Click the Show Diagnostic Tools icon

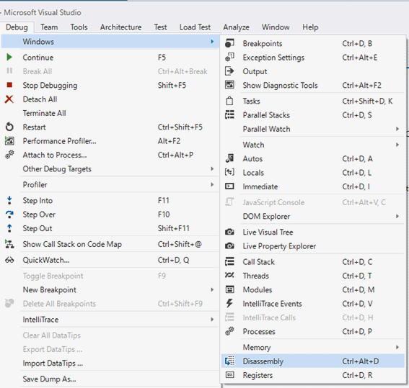click(229, 85)
